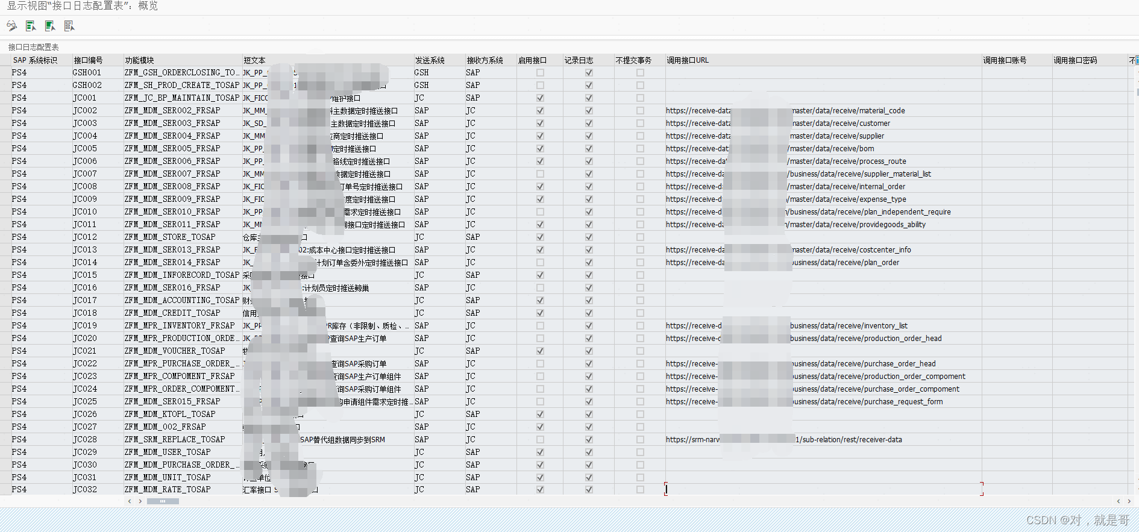The height and width of the screenshot is (532, 1139).
Task: Select the URL cell ending in process_route
Action: [x=823, y=161]
